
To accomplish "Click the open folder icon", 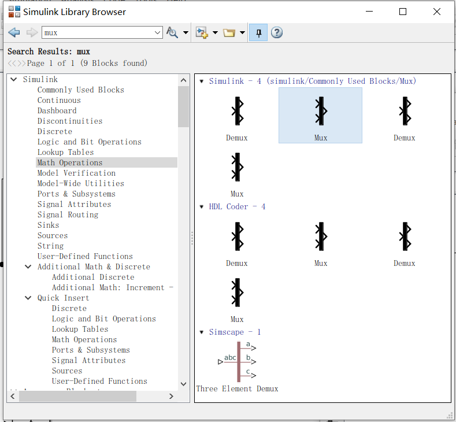I will point(229,32).
